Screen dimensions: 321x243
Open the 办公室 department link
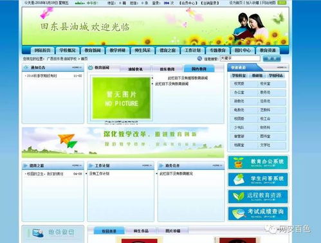239,93
